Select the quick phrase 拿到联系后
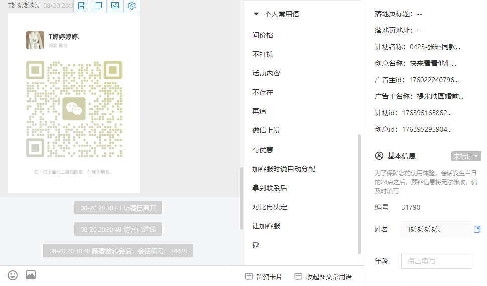487x286 pixels. pyautogui.click(x=269, y=188)
